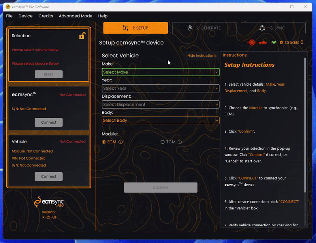
Task: Select the ECM module radio button
Action: [x=103, y=142]
